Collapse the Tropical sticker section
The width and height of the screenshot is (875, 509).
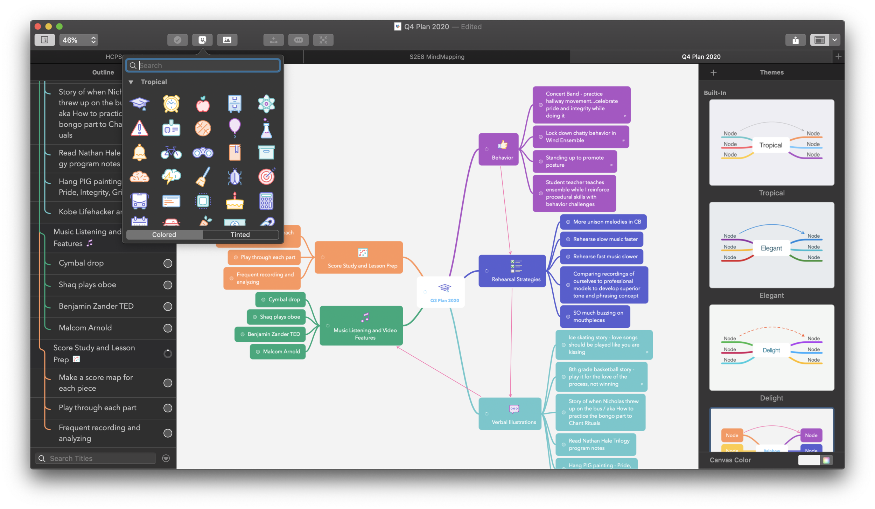(131, 82)
